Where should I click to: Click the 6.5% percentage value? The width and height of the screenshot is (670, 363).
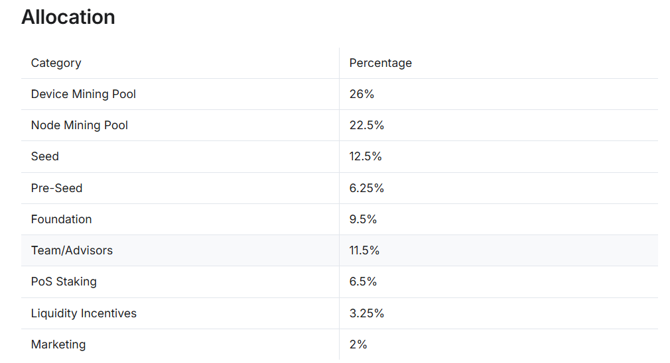pyautogui.click(x=363, y=282)
